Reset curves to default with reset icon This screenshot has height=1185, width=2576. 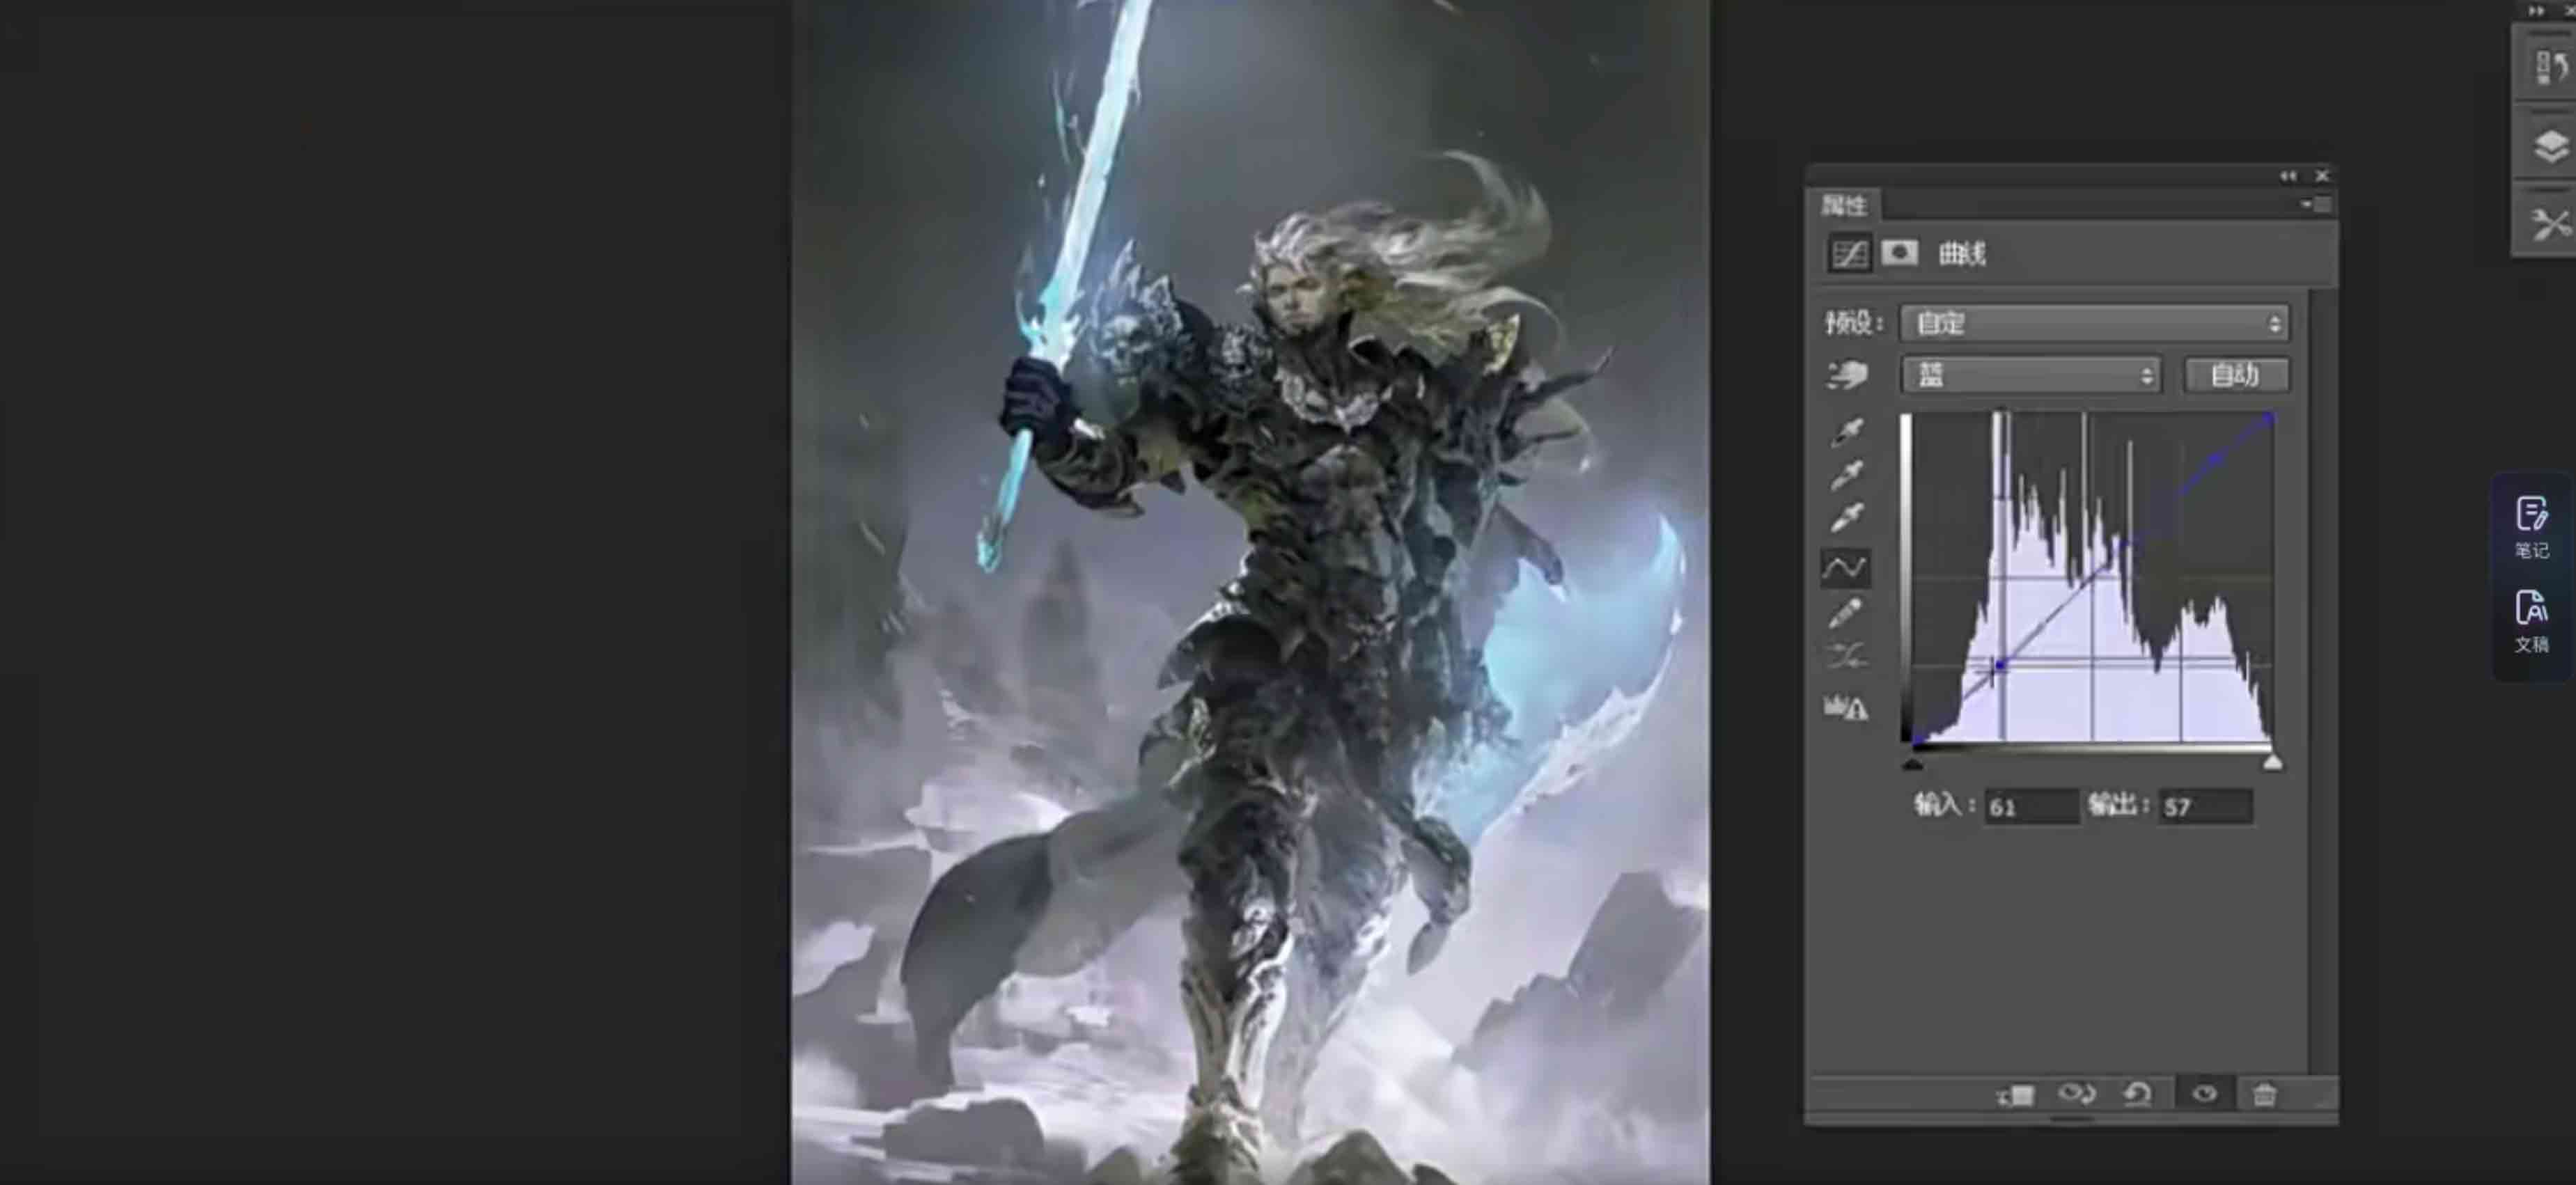tap(2138, 1094)
